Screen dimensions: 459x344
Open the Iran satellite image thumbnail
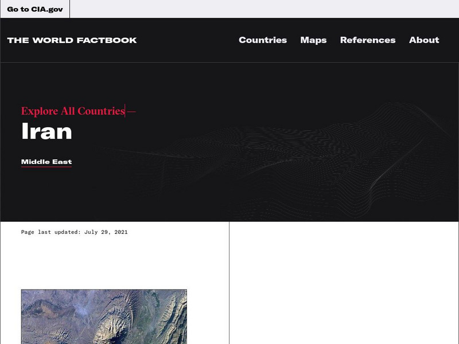pyautogui.click(x=104, y=316)
